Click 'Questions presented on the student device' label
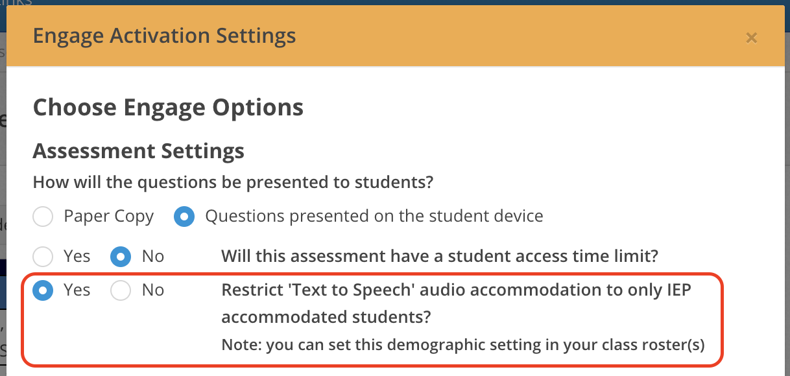This screenshot has height=376, width=790. 374,217
